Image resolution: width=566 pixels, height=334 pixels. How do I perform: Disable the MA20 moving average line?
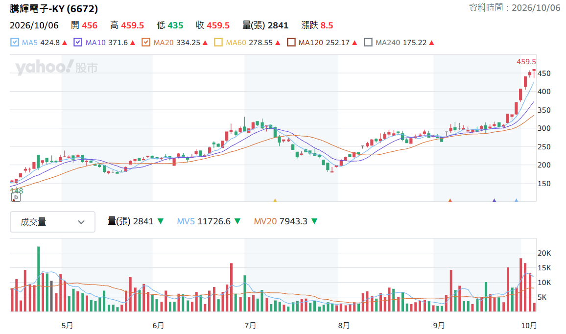click(x=146, y=42)
